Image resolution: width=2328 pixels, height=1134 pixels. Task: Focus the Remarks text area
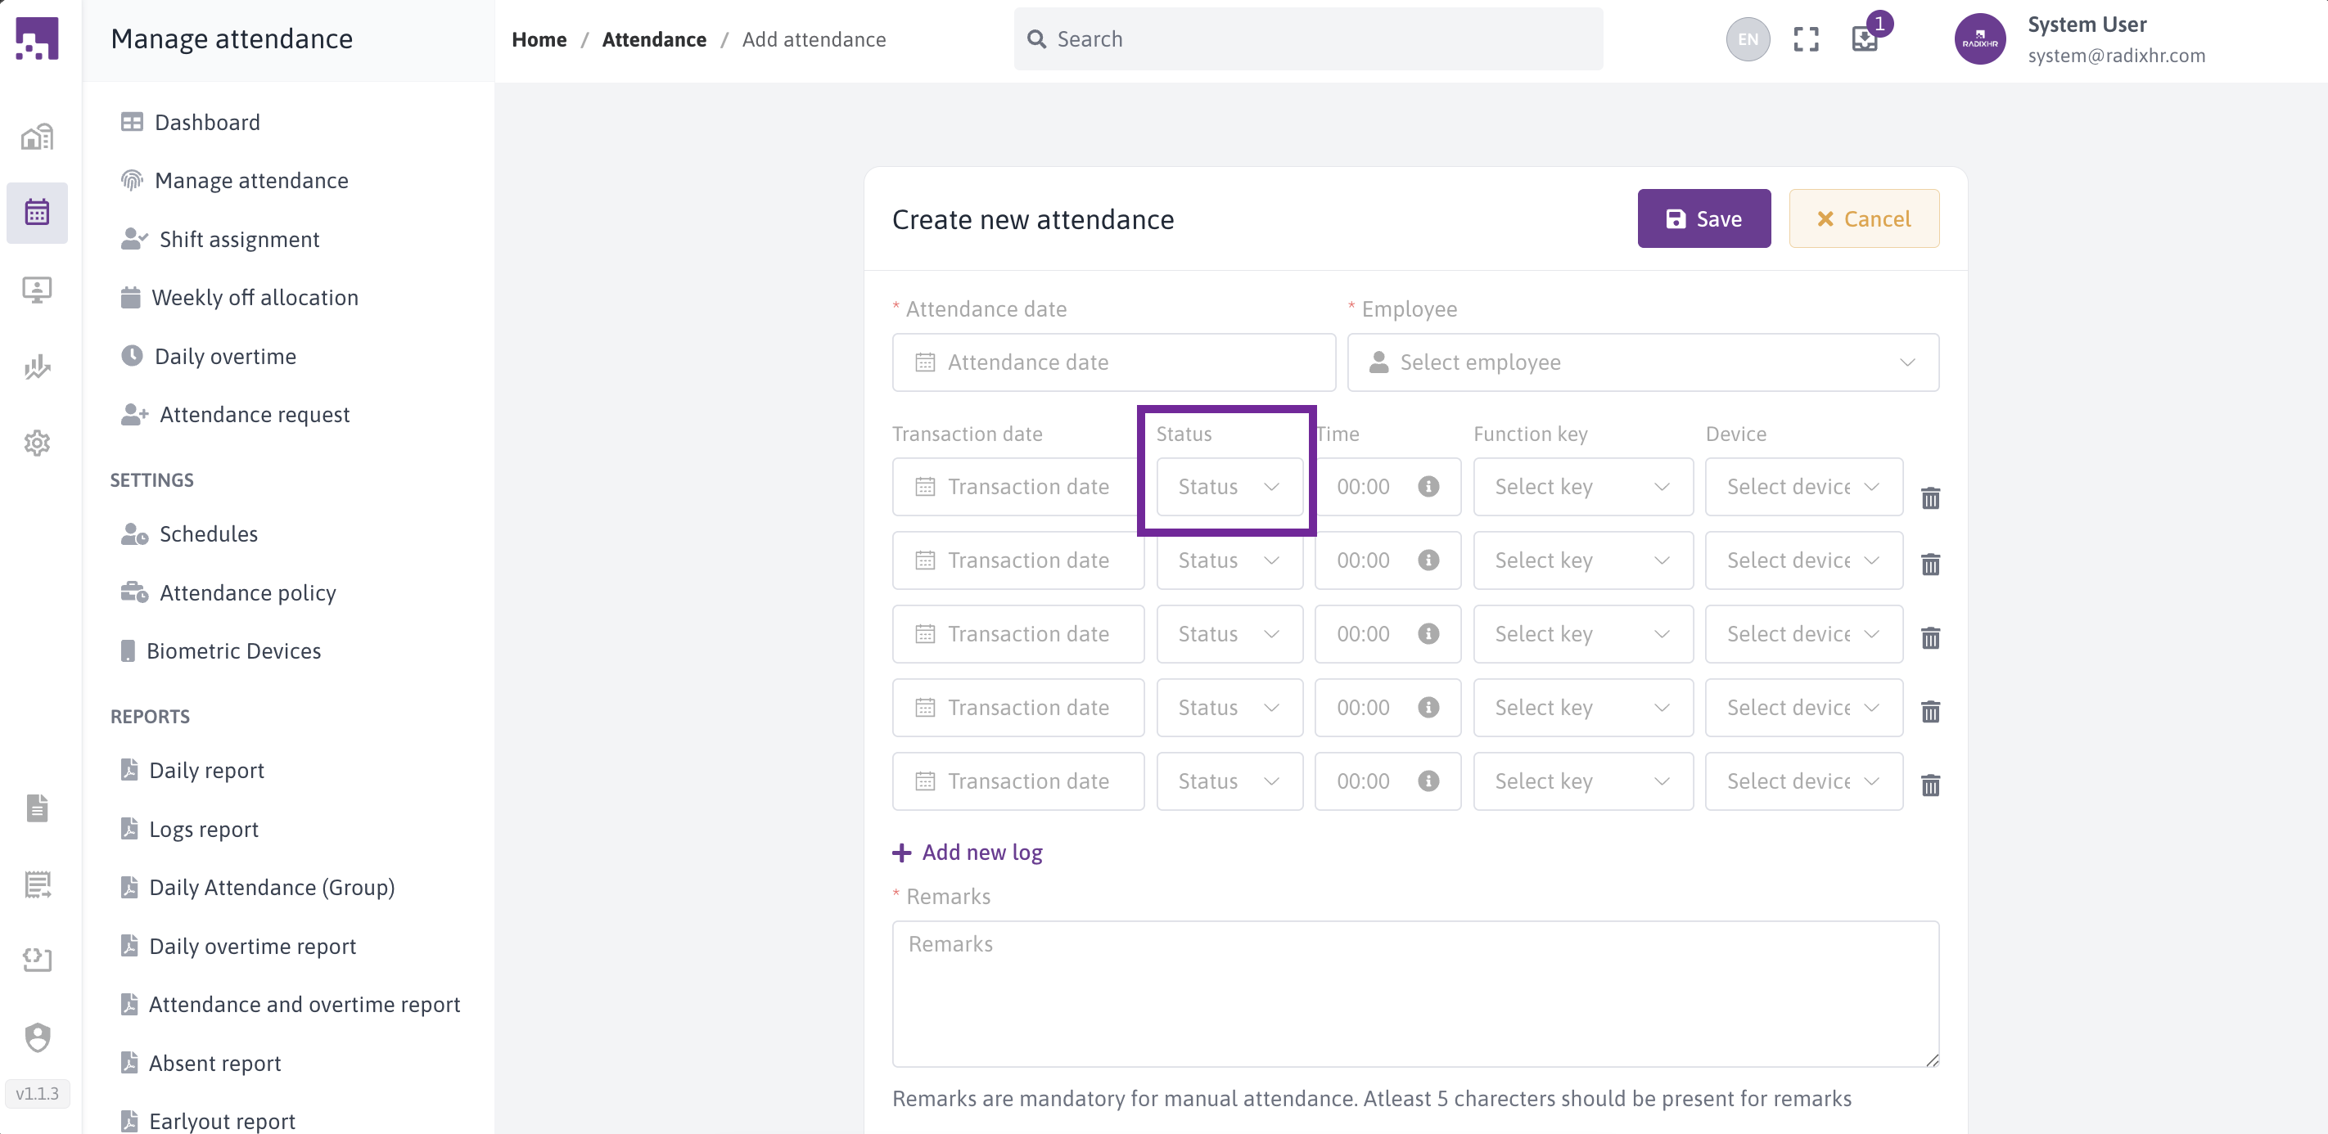pyautogui.click(x=1414, y=993)
